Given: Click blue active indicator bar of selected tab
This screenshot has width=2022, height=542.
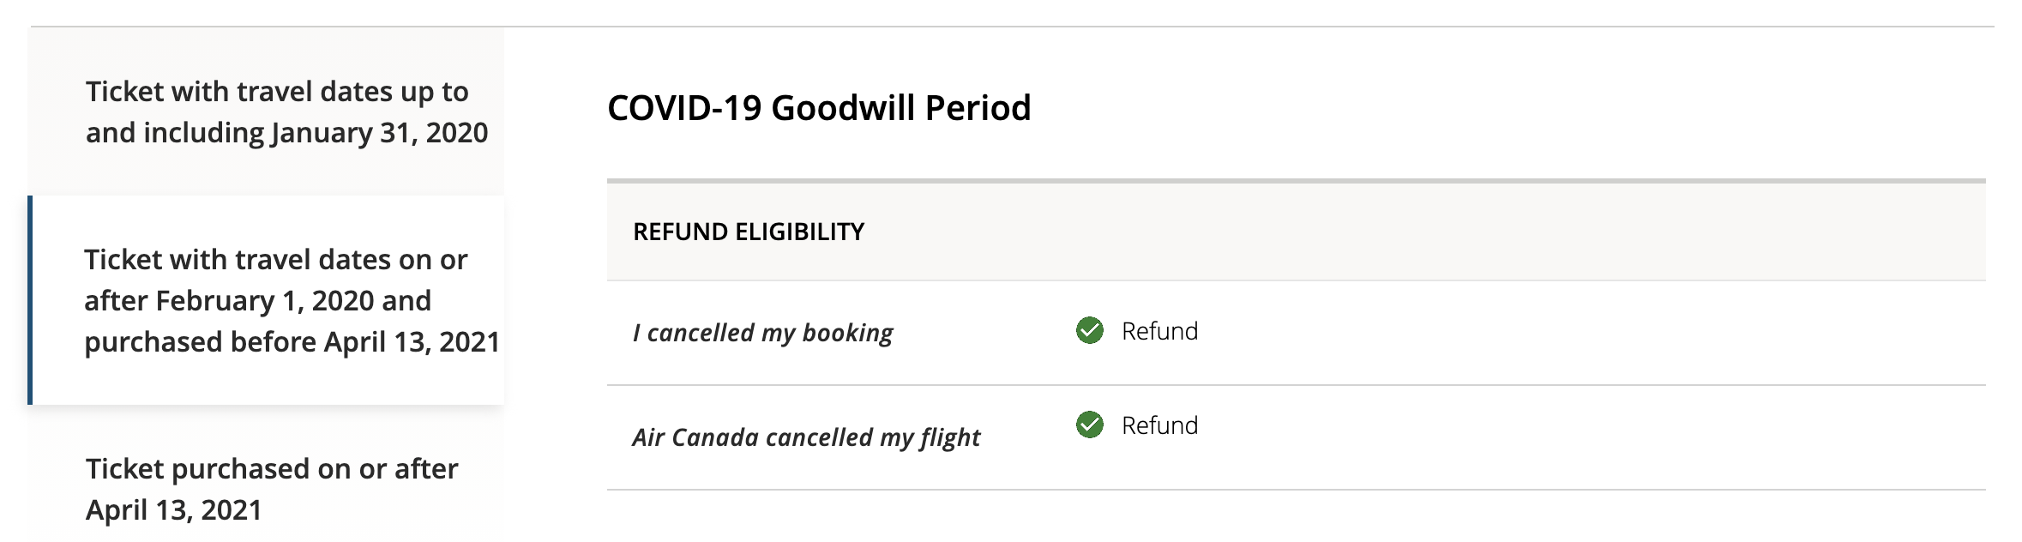Looking at the screenshot, I should [x=30, y=300].
